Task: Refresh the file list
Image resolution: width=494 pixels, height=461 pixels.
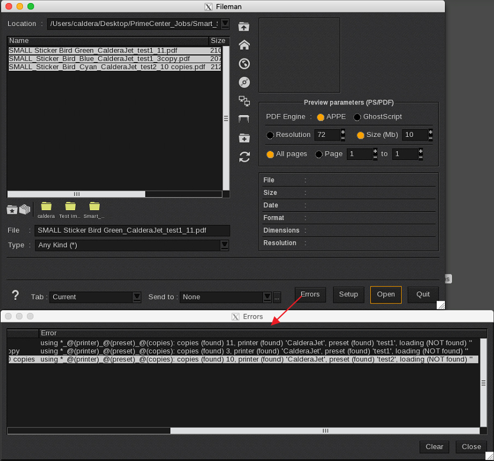Action: (244, 157)
